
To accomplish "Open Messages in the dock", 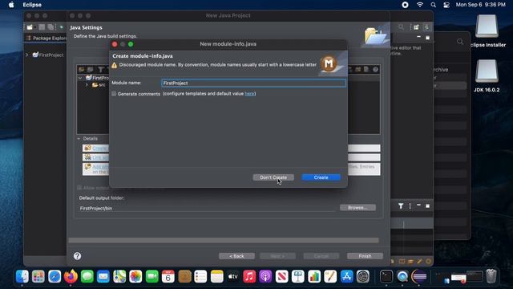I will click(87, 276).
